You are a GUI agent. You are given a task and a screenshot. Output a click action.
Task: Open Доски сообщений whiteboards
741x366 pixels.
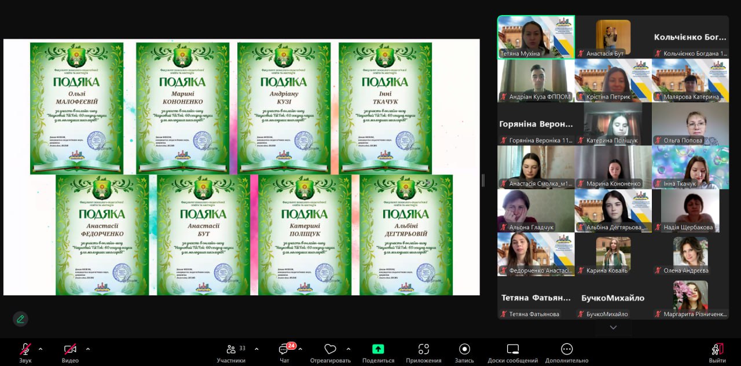[513, 352]
